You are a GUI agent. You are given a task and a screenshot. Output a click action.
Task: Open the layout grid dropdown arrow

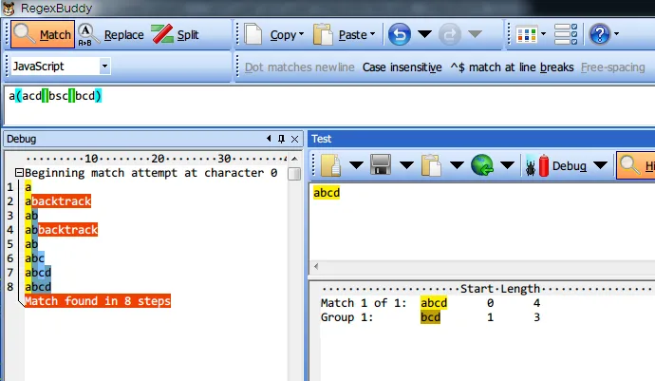point(544,34)
